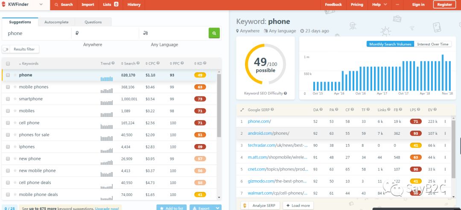Open Lists in the top menu
Image resolution: width=461 pixels, height=210 pixels.
click(x=111, y=4)
